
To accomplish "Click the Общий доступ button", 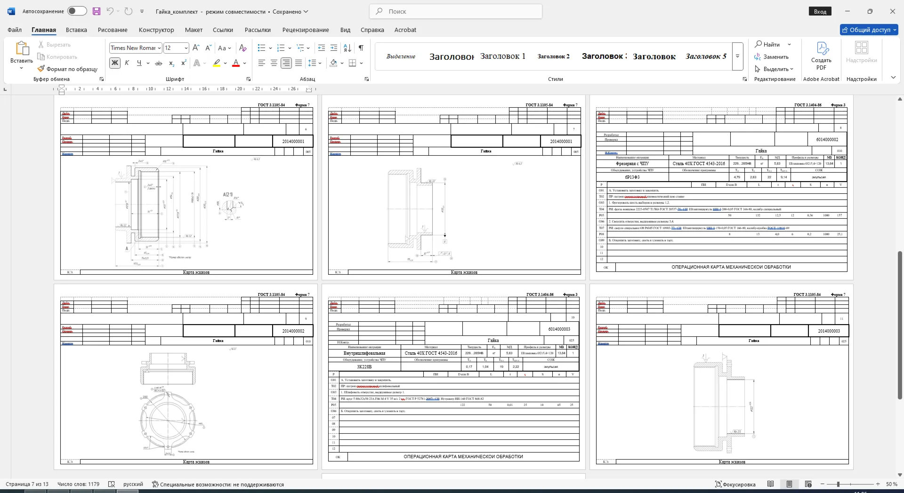I will click(869, 30).
